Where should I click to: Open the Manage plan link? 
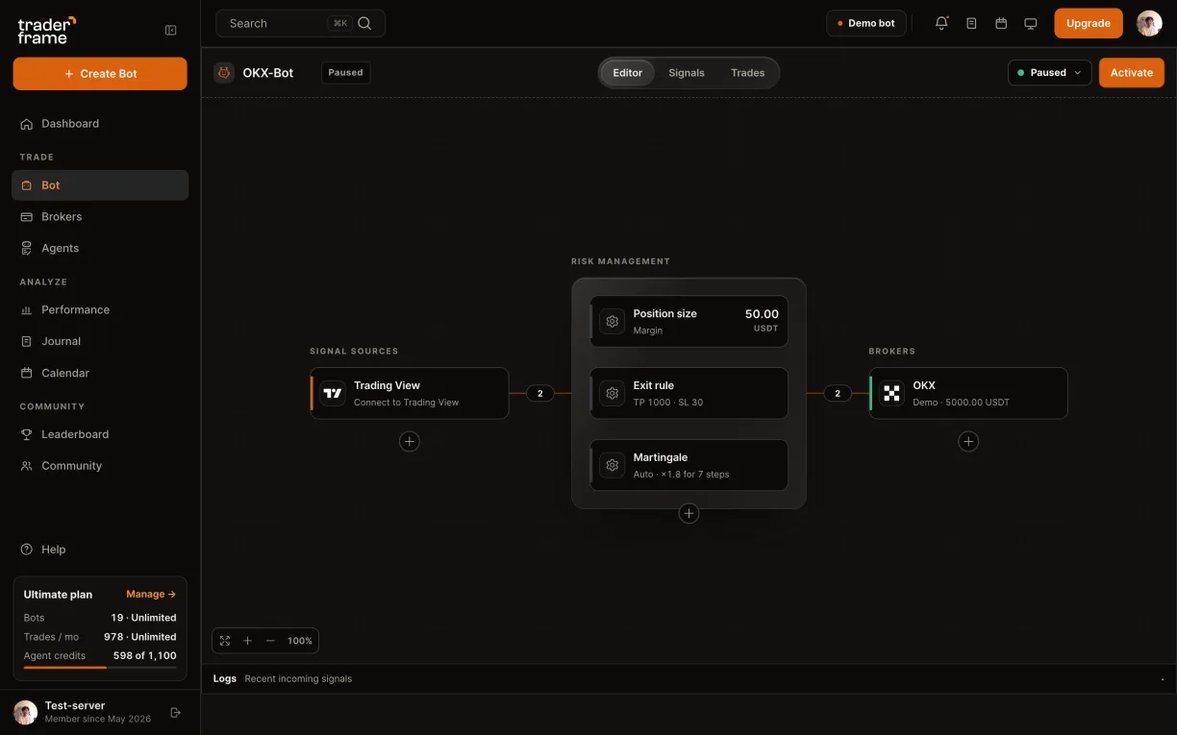click(x=151, y=595)
